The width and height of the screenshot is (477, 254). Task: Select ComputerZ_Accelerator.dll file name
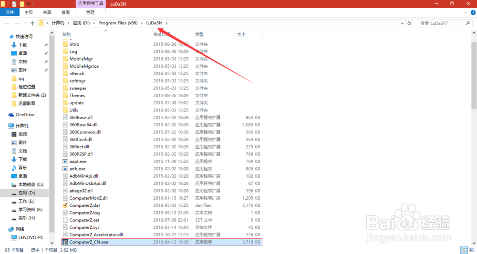pos(96,234)
